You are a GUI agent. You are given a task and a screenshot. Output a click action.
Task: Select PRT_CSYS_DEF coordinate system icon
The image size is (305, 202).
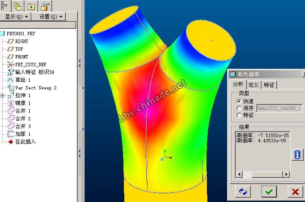click(10, 64)
